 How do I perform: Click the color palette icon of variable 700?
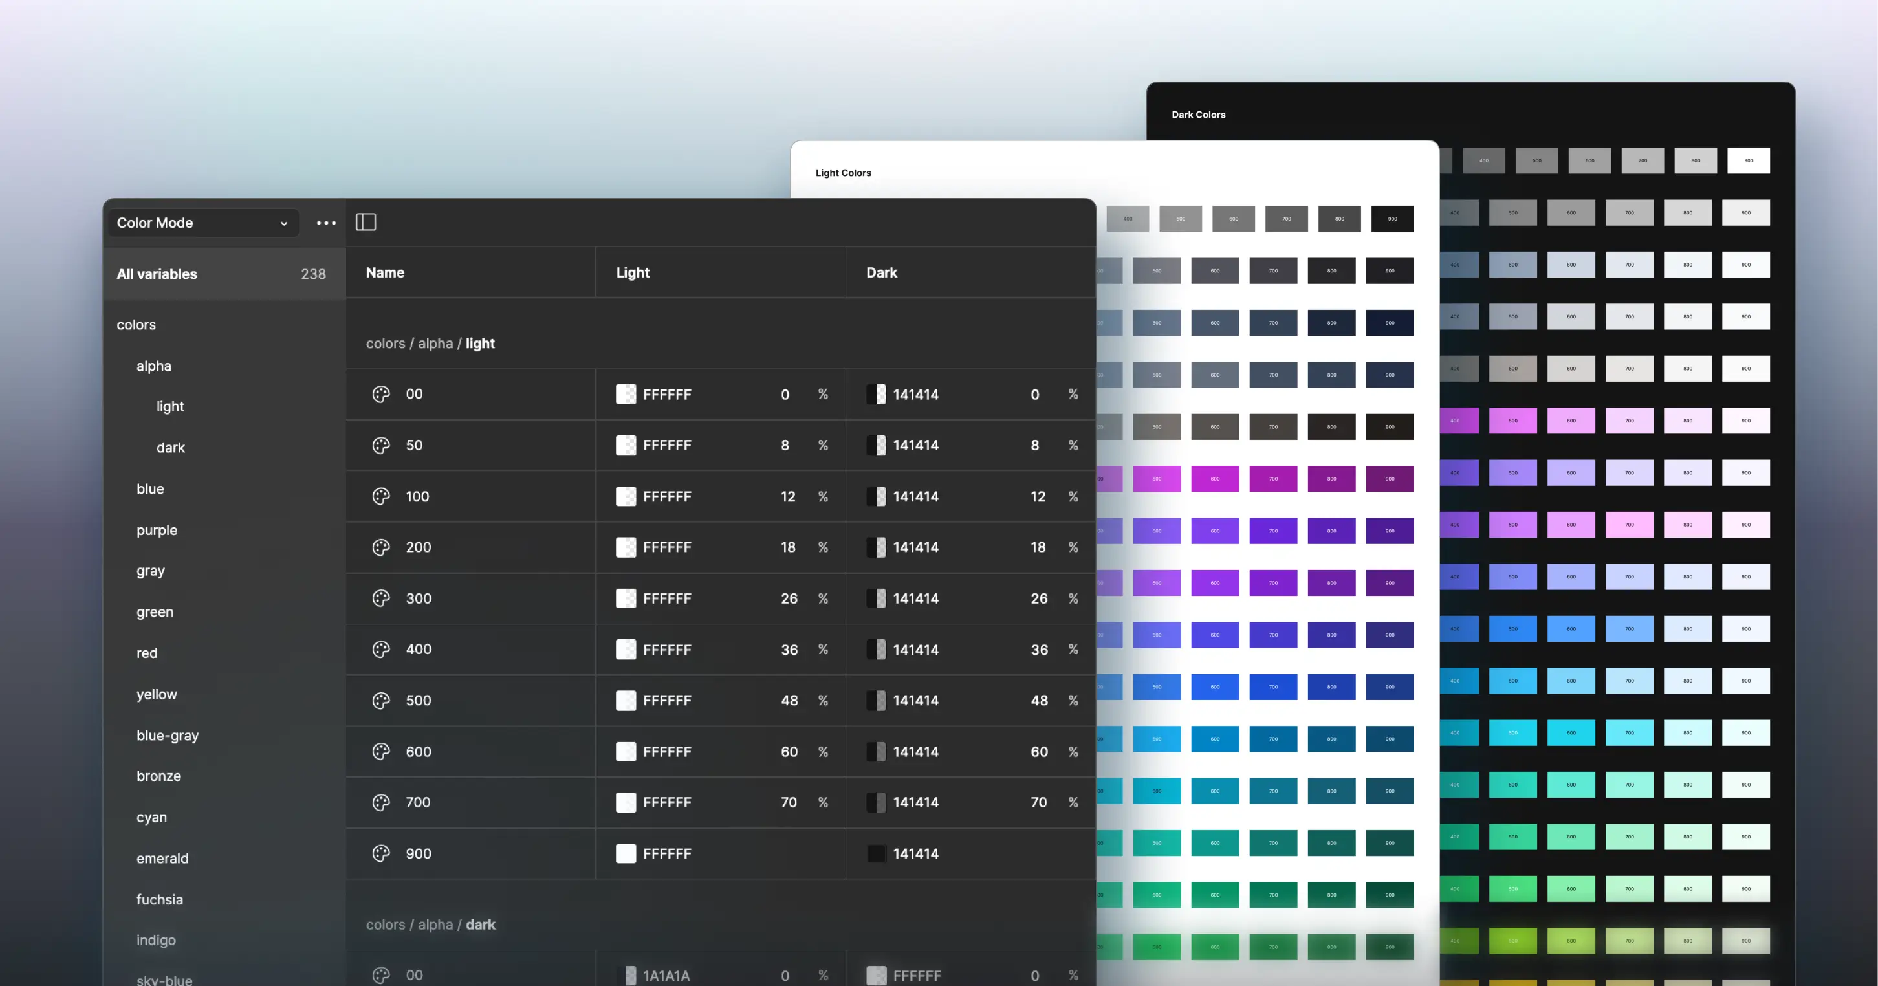[381, 802]
